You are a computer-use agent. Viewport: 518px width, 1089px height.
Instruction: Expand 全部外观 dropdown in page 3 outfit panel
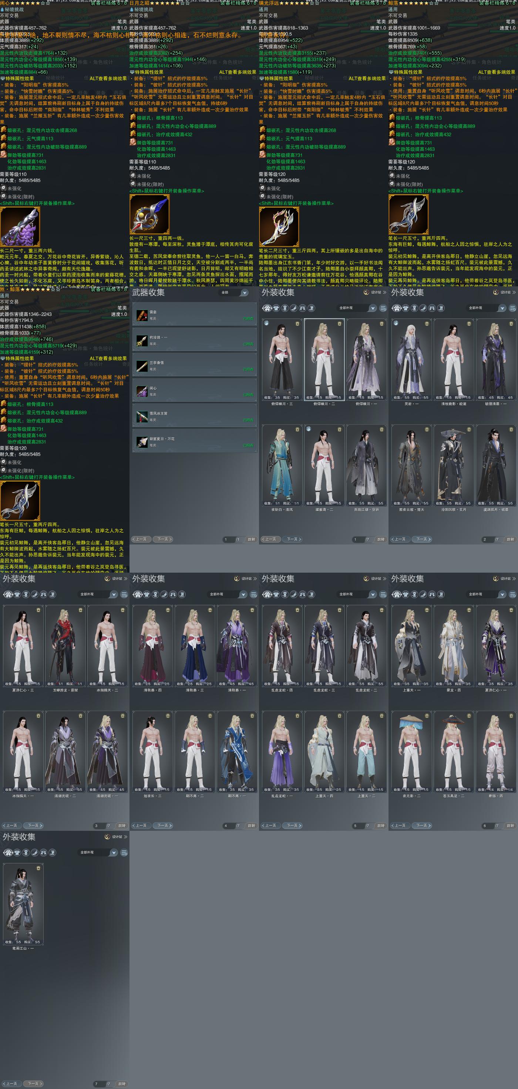[x=98, y=595]
